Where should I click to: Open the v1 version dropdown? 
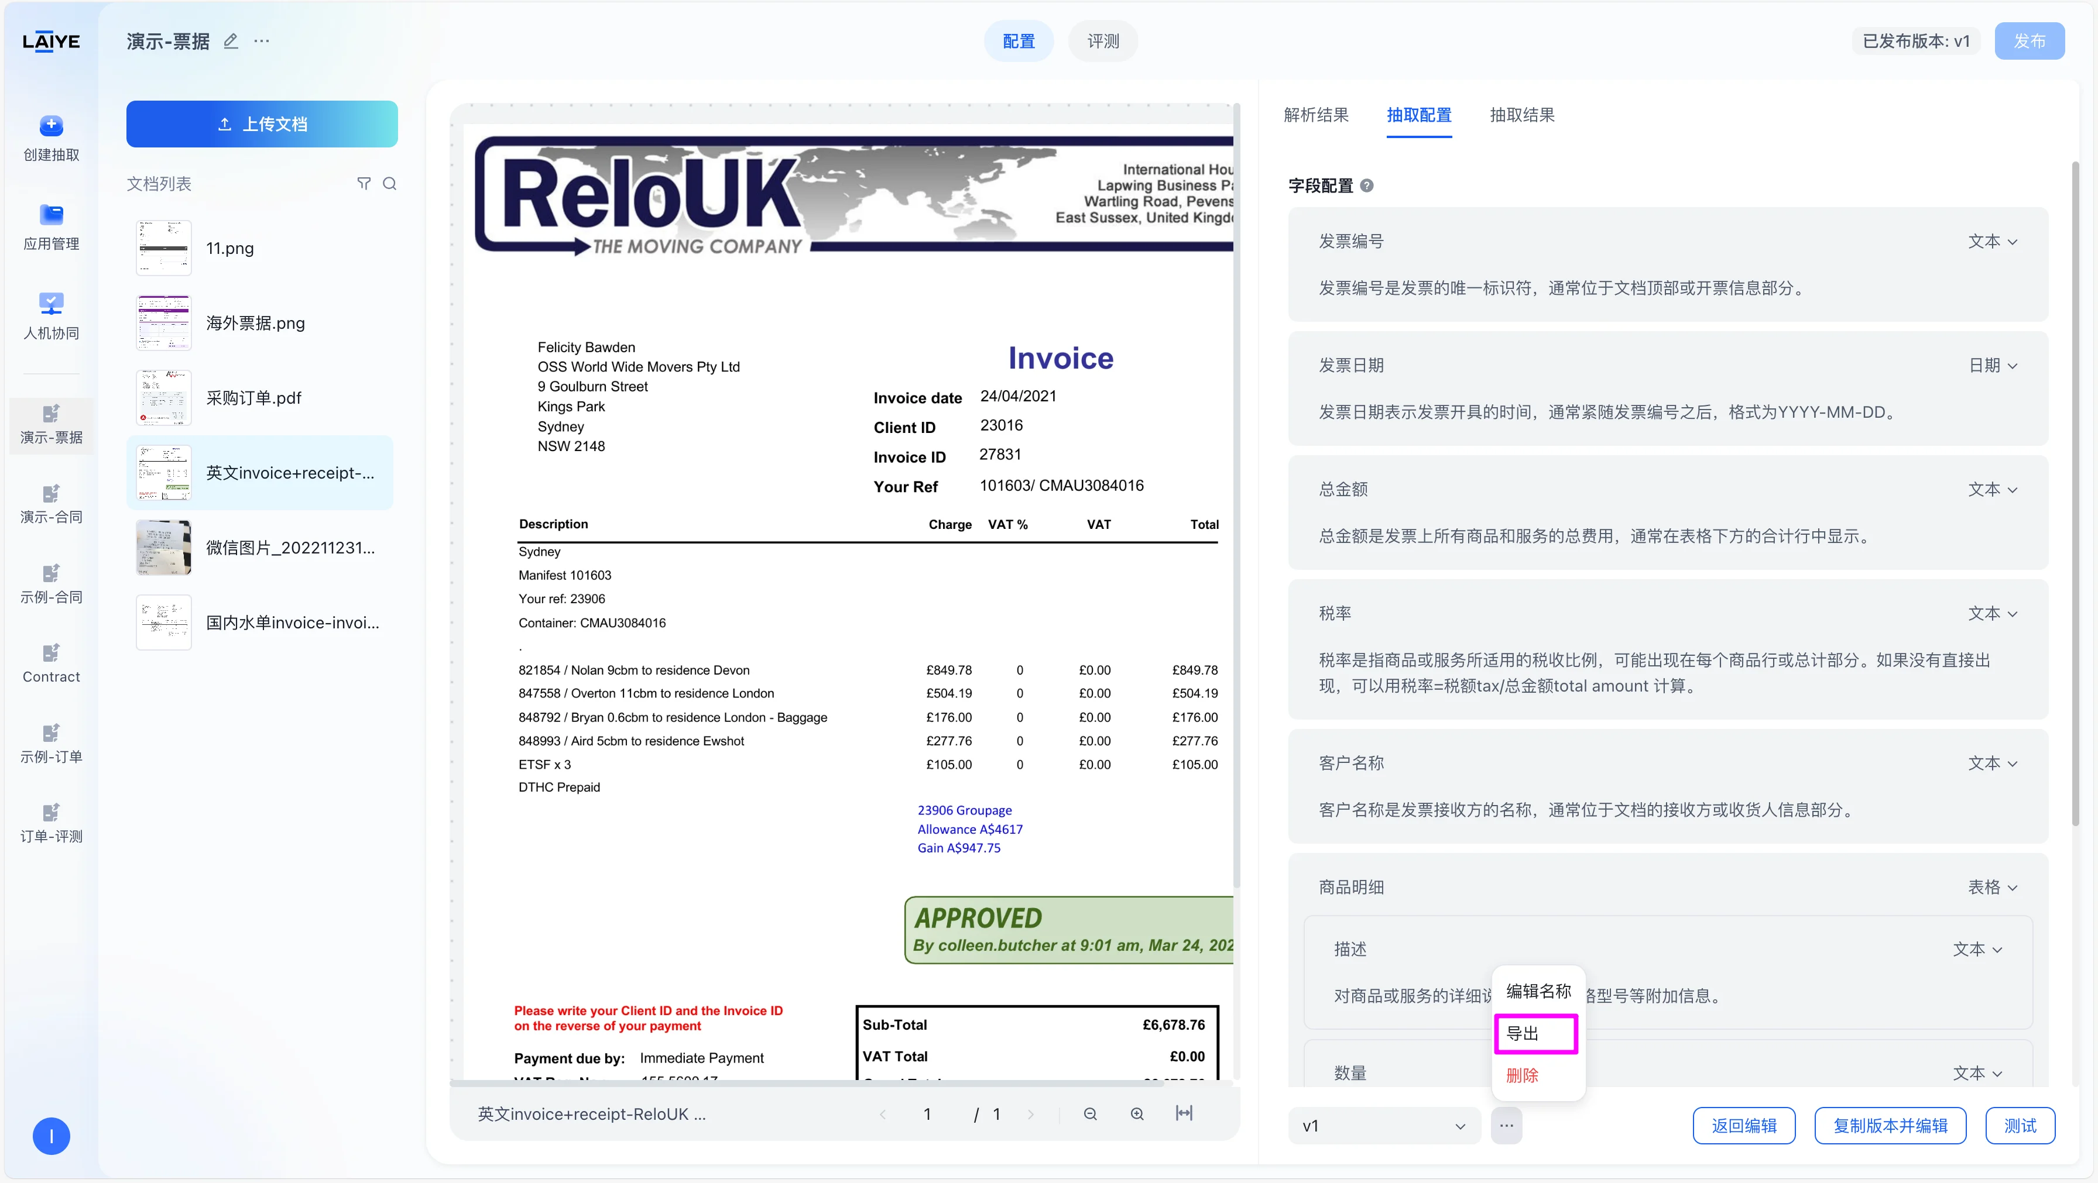tap(1384, 1125)
